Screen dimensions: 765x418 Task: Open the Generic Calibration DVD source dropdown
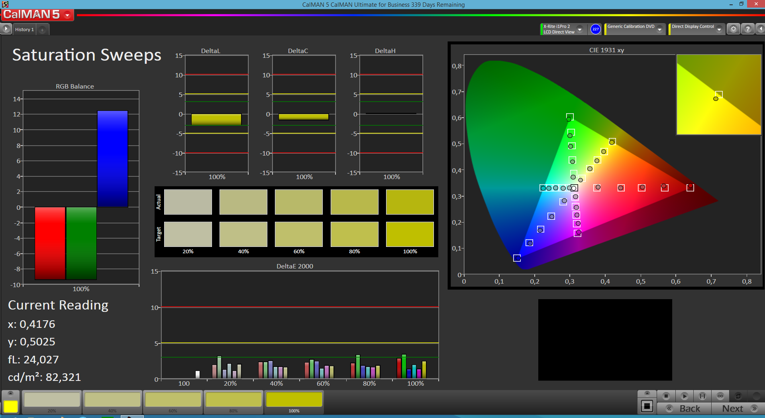659,30
